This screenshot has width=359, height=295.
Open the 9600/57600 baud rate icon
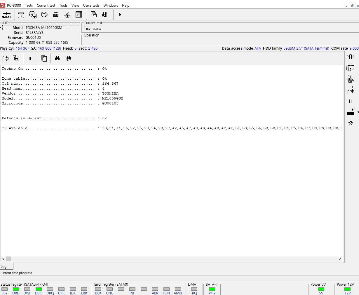(56, 15)
